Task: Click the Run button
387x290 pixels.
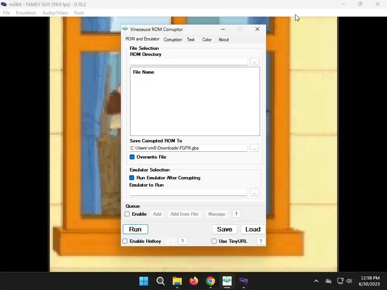Action: [135, 229]
